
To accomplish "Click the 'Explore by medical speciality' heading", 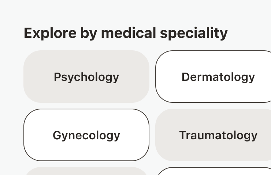I will 126,33.
